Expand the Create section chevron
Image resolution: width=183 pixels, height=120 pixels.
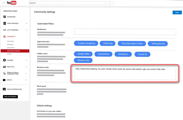26,80
